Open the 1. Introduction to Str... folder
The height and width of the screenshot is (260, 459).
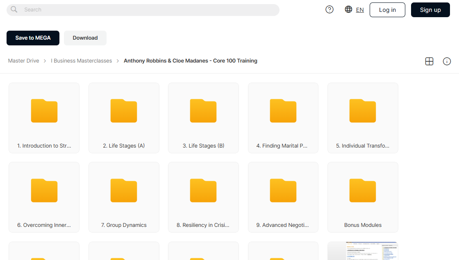click(44, 118)
